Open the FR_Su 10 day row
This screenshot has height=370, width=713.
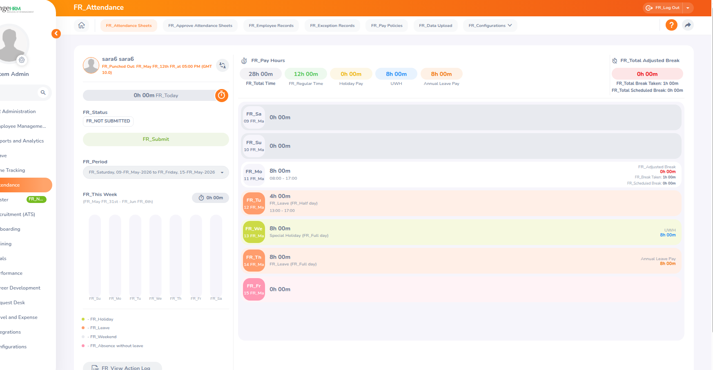(461, 146)
